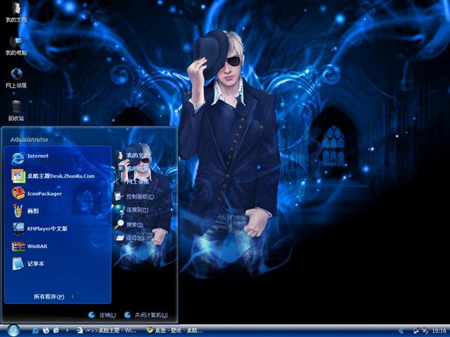Click the run icon beside 运行(R)
This screenshot has height=337, width=450.
(120, 238)
